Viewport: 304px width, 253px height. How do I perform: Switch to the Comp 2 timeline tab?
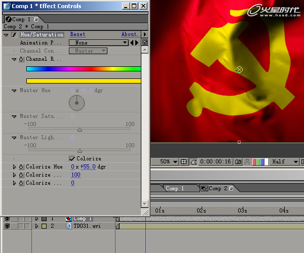point(218,188)
